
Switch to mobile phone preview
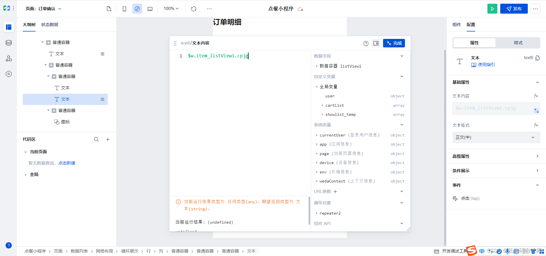point(124,9)
